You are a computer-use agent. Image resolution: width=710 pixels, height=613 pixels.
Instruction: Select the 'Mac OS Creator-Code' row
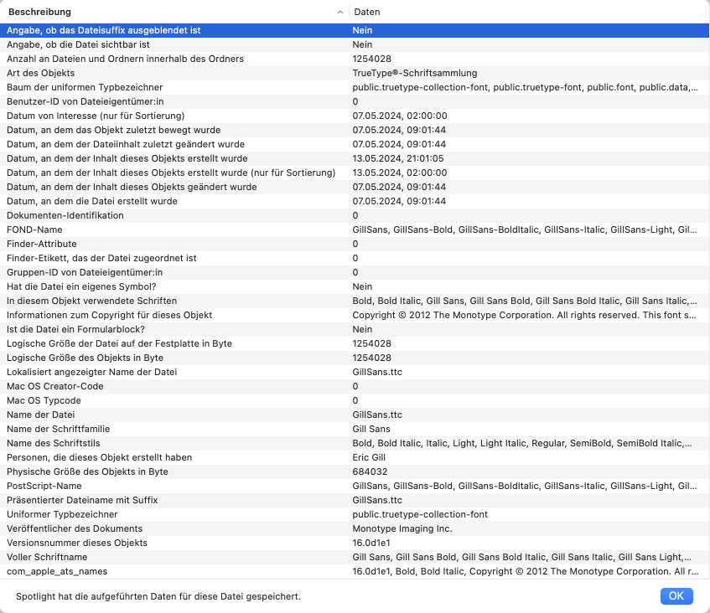[355, 386]
